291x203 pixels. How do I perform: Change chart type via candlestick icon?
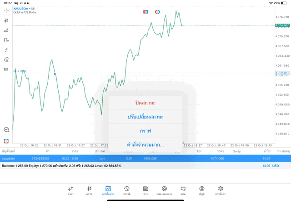tap(6, 20)
